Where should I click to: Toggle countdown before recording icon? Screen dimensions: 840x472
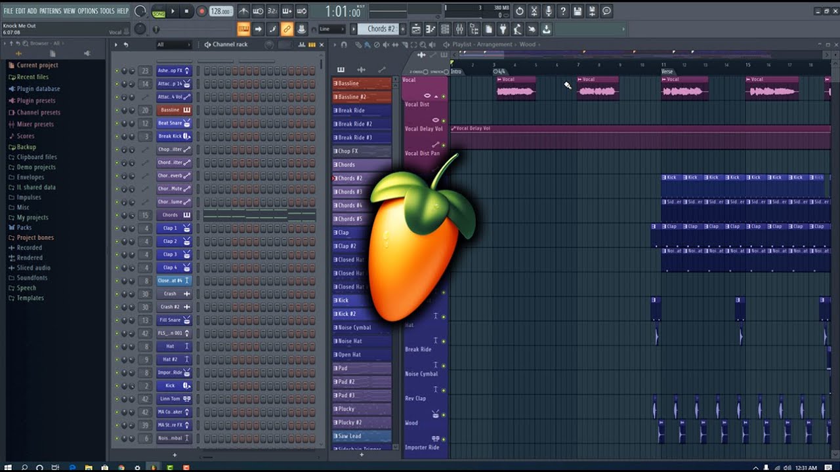(x=272, y=11)
